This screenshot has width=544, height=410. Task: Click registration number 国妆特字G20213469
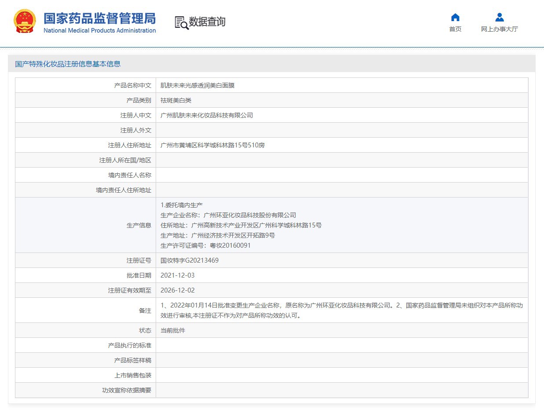click(190, 260)
